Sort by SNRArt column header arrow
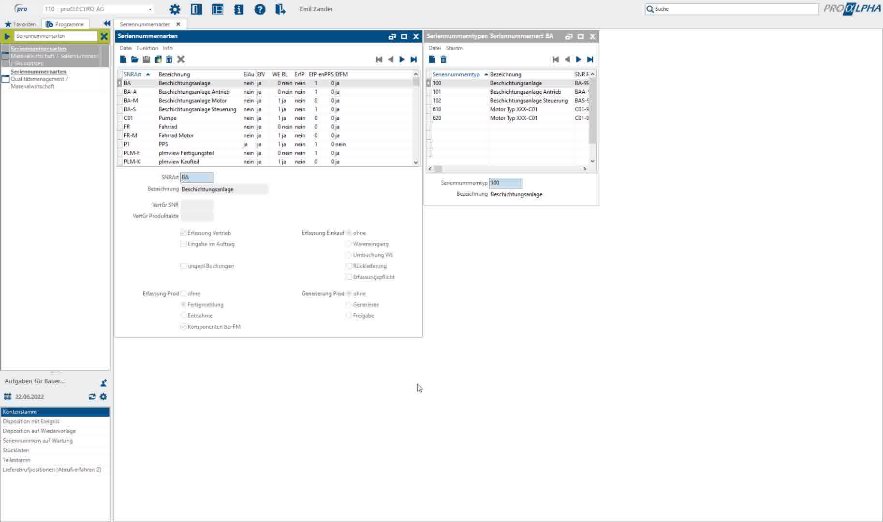Image resolution: width=883 pixels, height=522 pixels. point(148,74)
